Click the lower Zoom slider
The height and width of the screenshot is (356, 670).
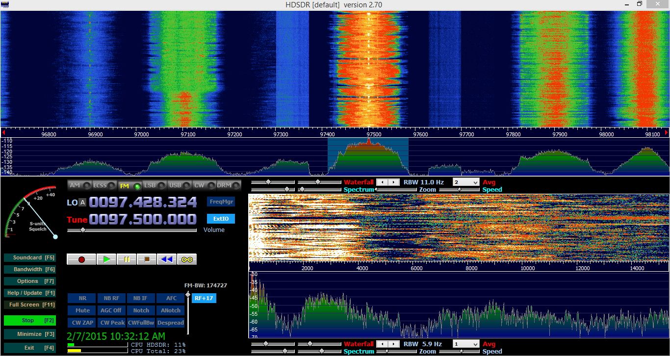(397, 351)
